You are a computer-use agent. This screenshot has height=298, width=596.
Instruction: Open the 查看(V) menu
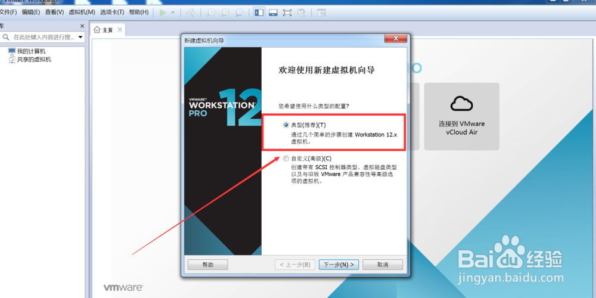[54, 12]
